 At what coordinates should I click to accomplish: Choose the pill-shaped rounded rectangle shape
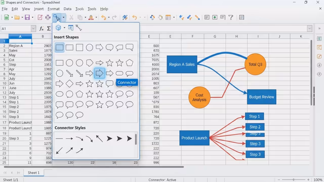119,74
